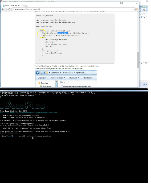This screenshot has width=151, height=184.
Task: Click 'Computer' breadcrumb in Explorer image
Action: tap(55, 73)
